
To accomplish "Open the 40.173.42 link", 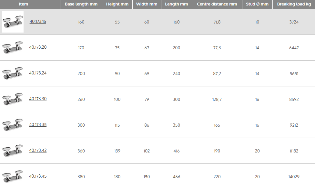I will pyautogui.click(x=38, y=151).
